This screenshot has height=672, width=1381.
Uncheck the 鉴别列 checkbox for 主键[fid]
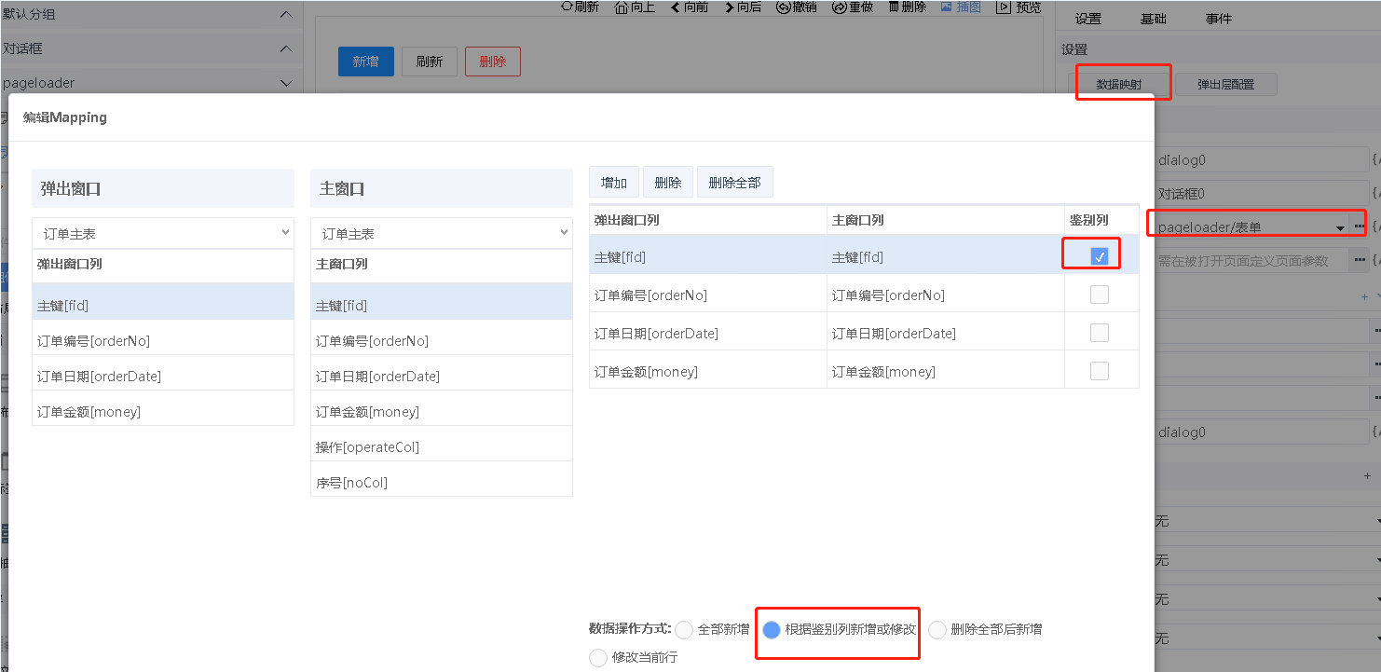click(1100, 256)
